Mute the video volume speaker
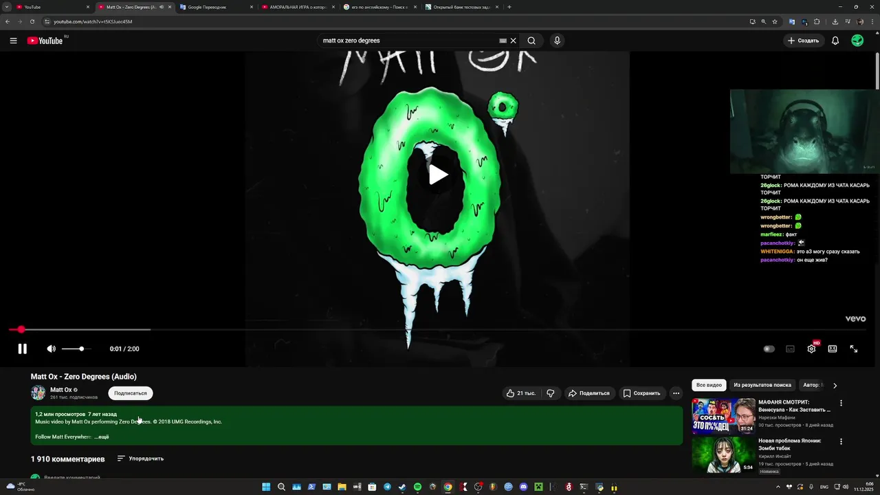 (51, 349)
